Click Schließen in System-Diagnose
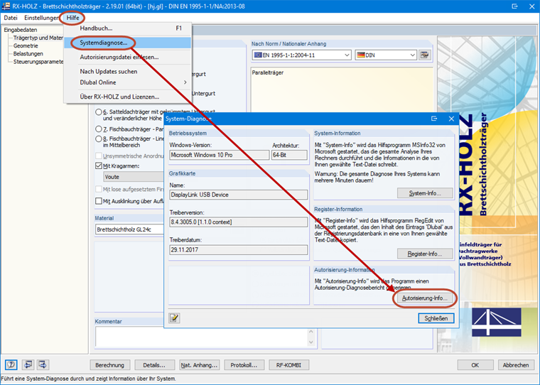 coord(436,318)
